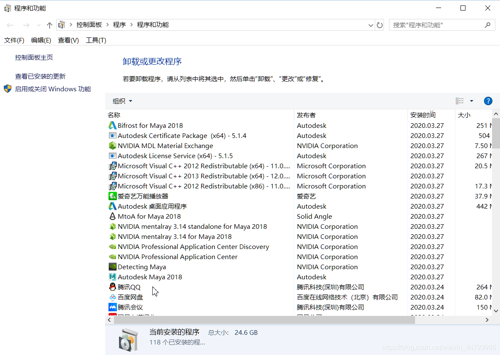Open the 工具(T) menu
Viewport: 500px width, 355px height.
click(x=96, y=40)
